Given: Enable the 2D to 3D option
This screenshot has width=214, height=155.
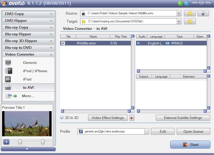Looking at the screenshot, I should point(62,118).
